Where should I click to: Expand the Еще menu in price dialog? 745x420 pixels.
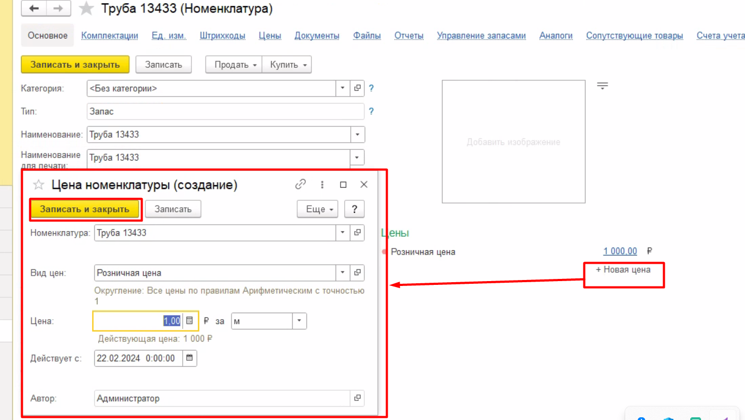tap(318, 209)
